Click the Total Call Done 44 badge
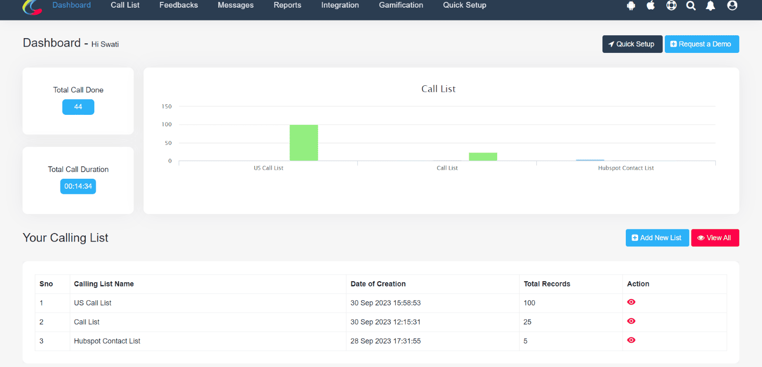The image size is (762, 367). click(78, 107)
